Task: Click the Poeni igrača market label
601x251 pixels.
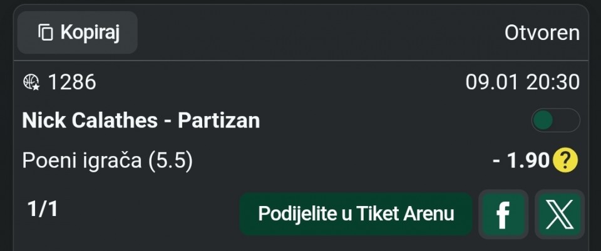Action: 83,161
